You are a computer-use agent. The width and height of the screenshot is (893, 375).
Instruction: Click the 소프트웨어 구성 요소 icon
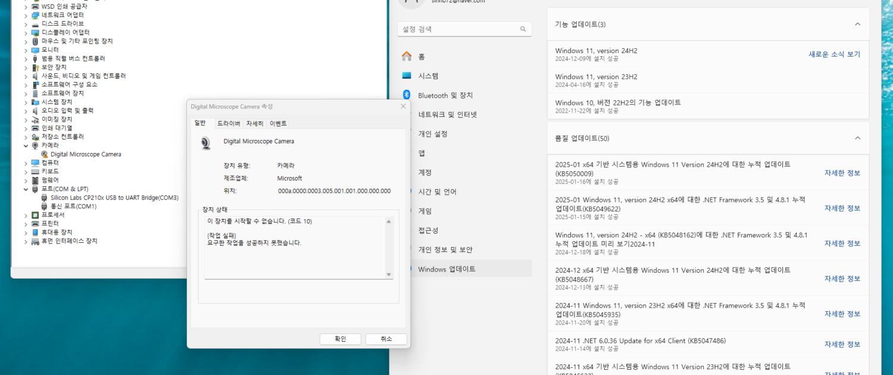point(35,85)
